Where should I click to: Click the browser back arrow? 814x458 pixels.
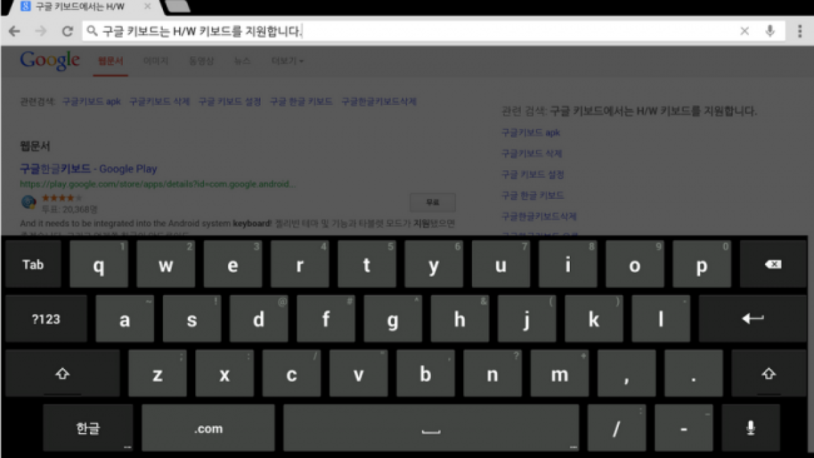(x=14, y=31)
